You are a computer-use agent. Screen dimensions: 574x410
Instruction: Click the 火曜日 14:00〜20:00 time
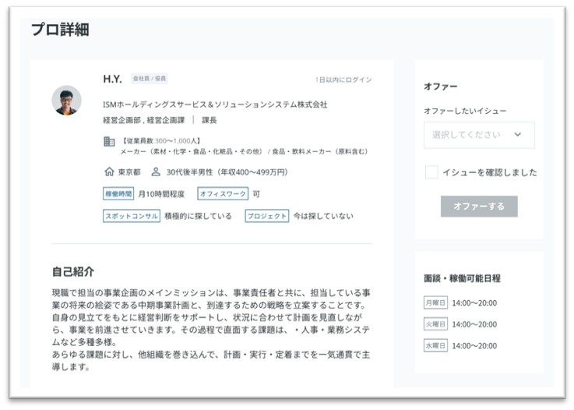tap(474, 324)
